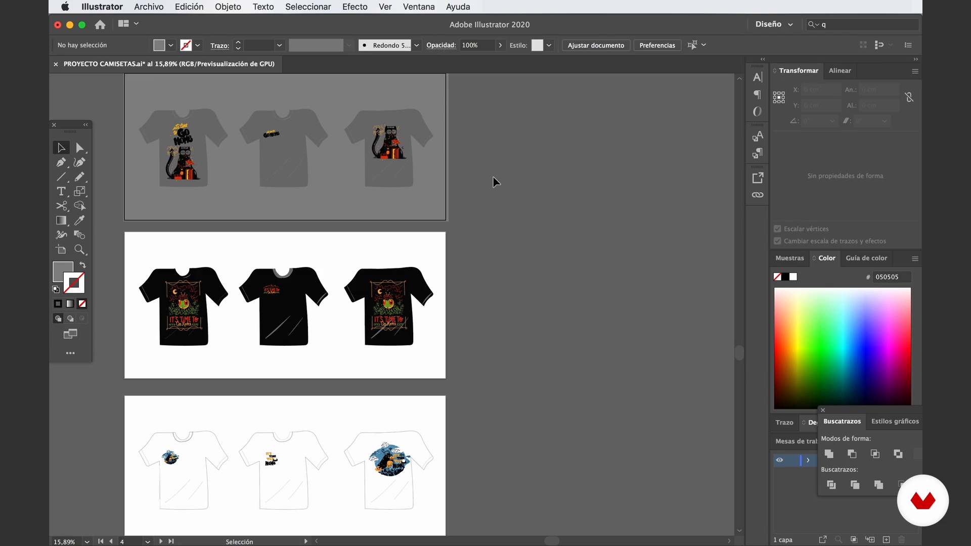The width and height of the screenshot is (971, 546).
Task: Open Diseño workspace switcher dropdown
Action: pyautogui.click(x=774, y=24)
